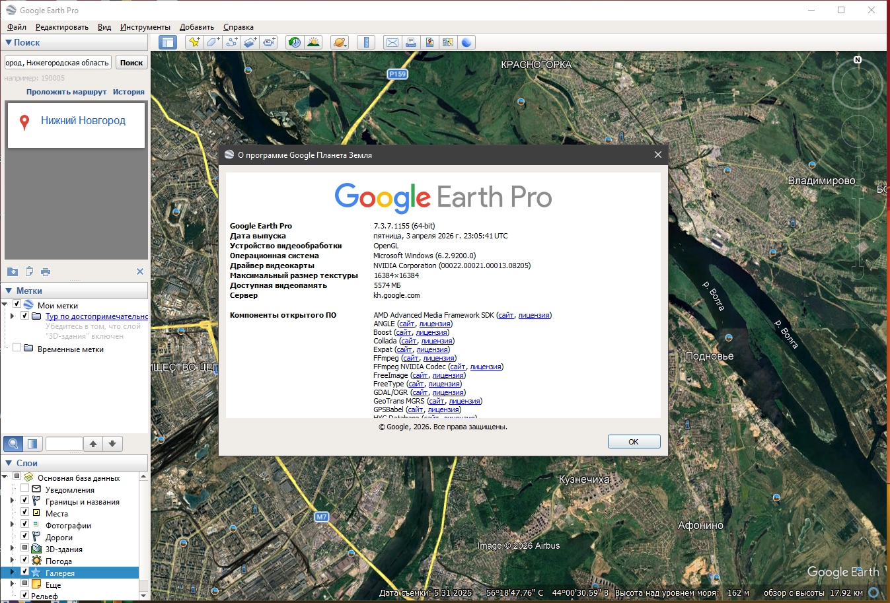Click the Places filter text field
This screenshot has width=890, height=603.
(x=64, y=444)
